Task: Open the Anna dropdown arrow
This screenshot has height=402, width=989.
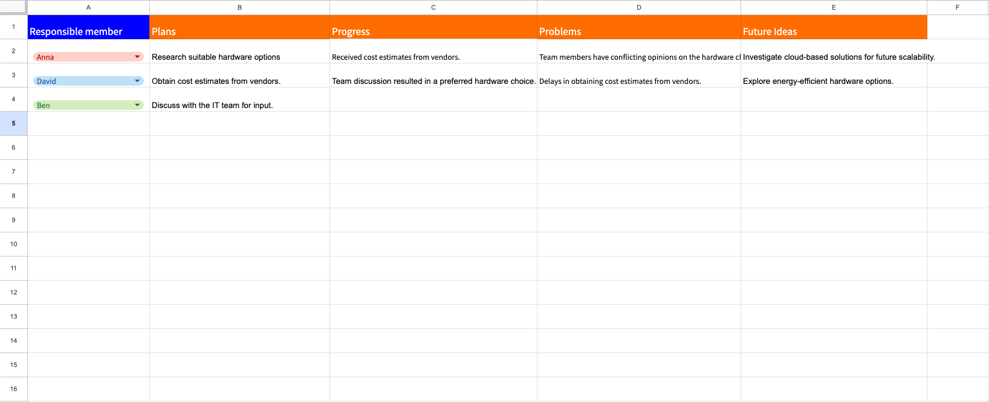Action: pyautogui.click(x=137, y=57)
